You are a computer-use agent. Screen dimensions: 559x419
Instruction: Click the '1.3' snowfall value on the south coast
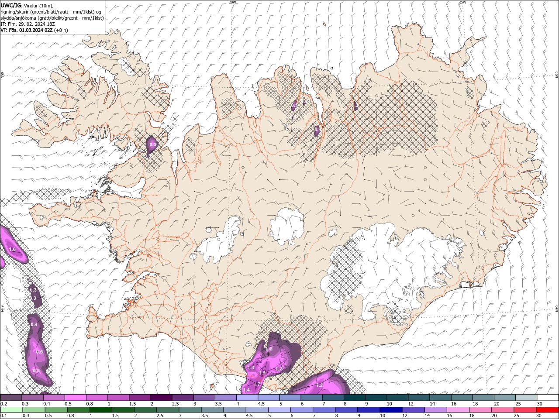(x=251, y=368)
